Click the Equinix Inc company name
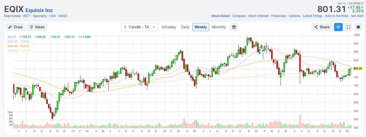The width and height of the screenshot is (366, 137). 39,10
